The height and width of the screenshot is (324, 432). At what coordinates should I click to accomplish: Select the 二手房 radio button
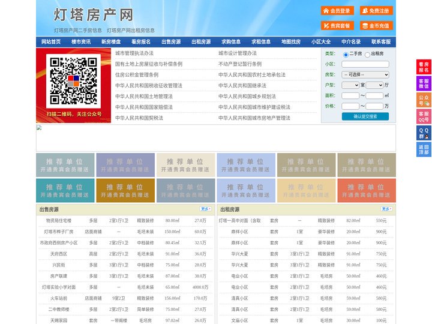pyautogui.click(x=346, y=55)
